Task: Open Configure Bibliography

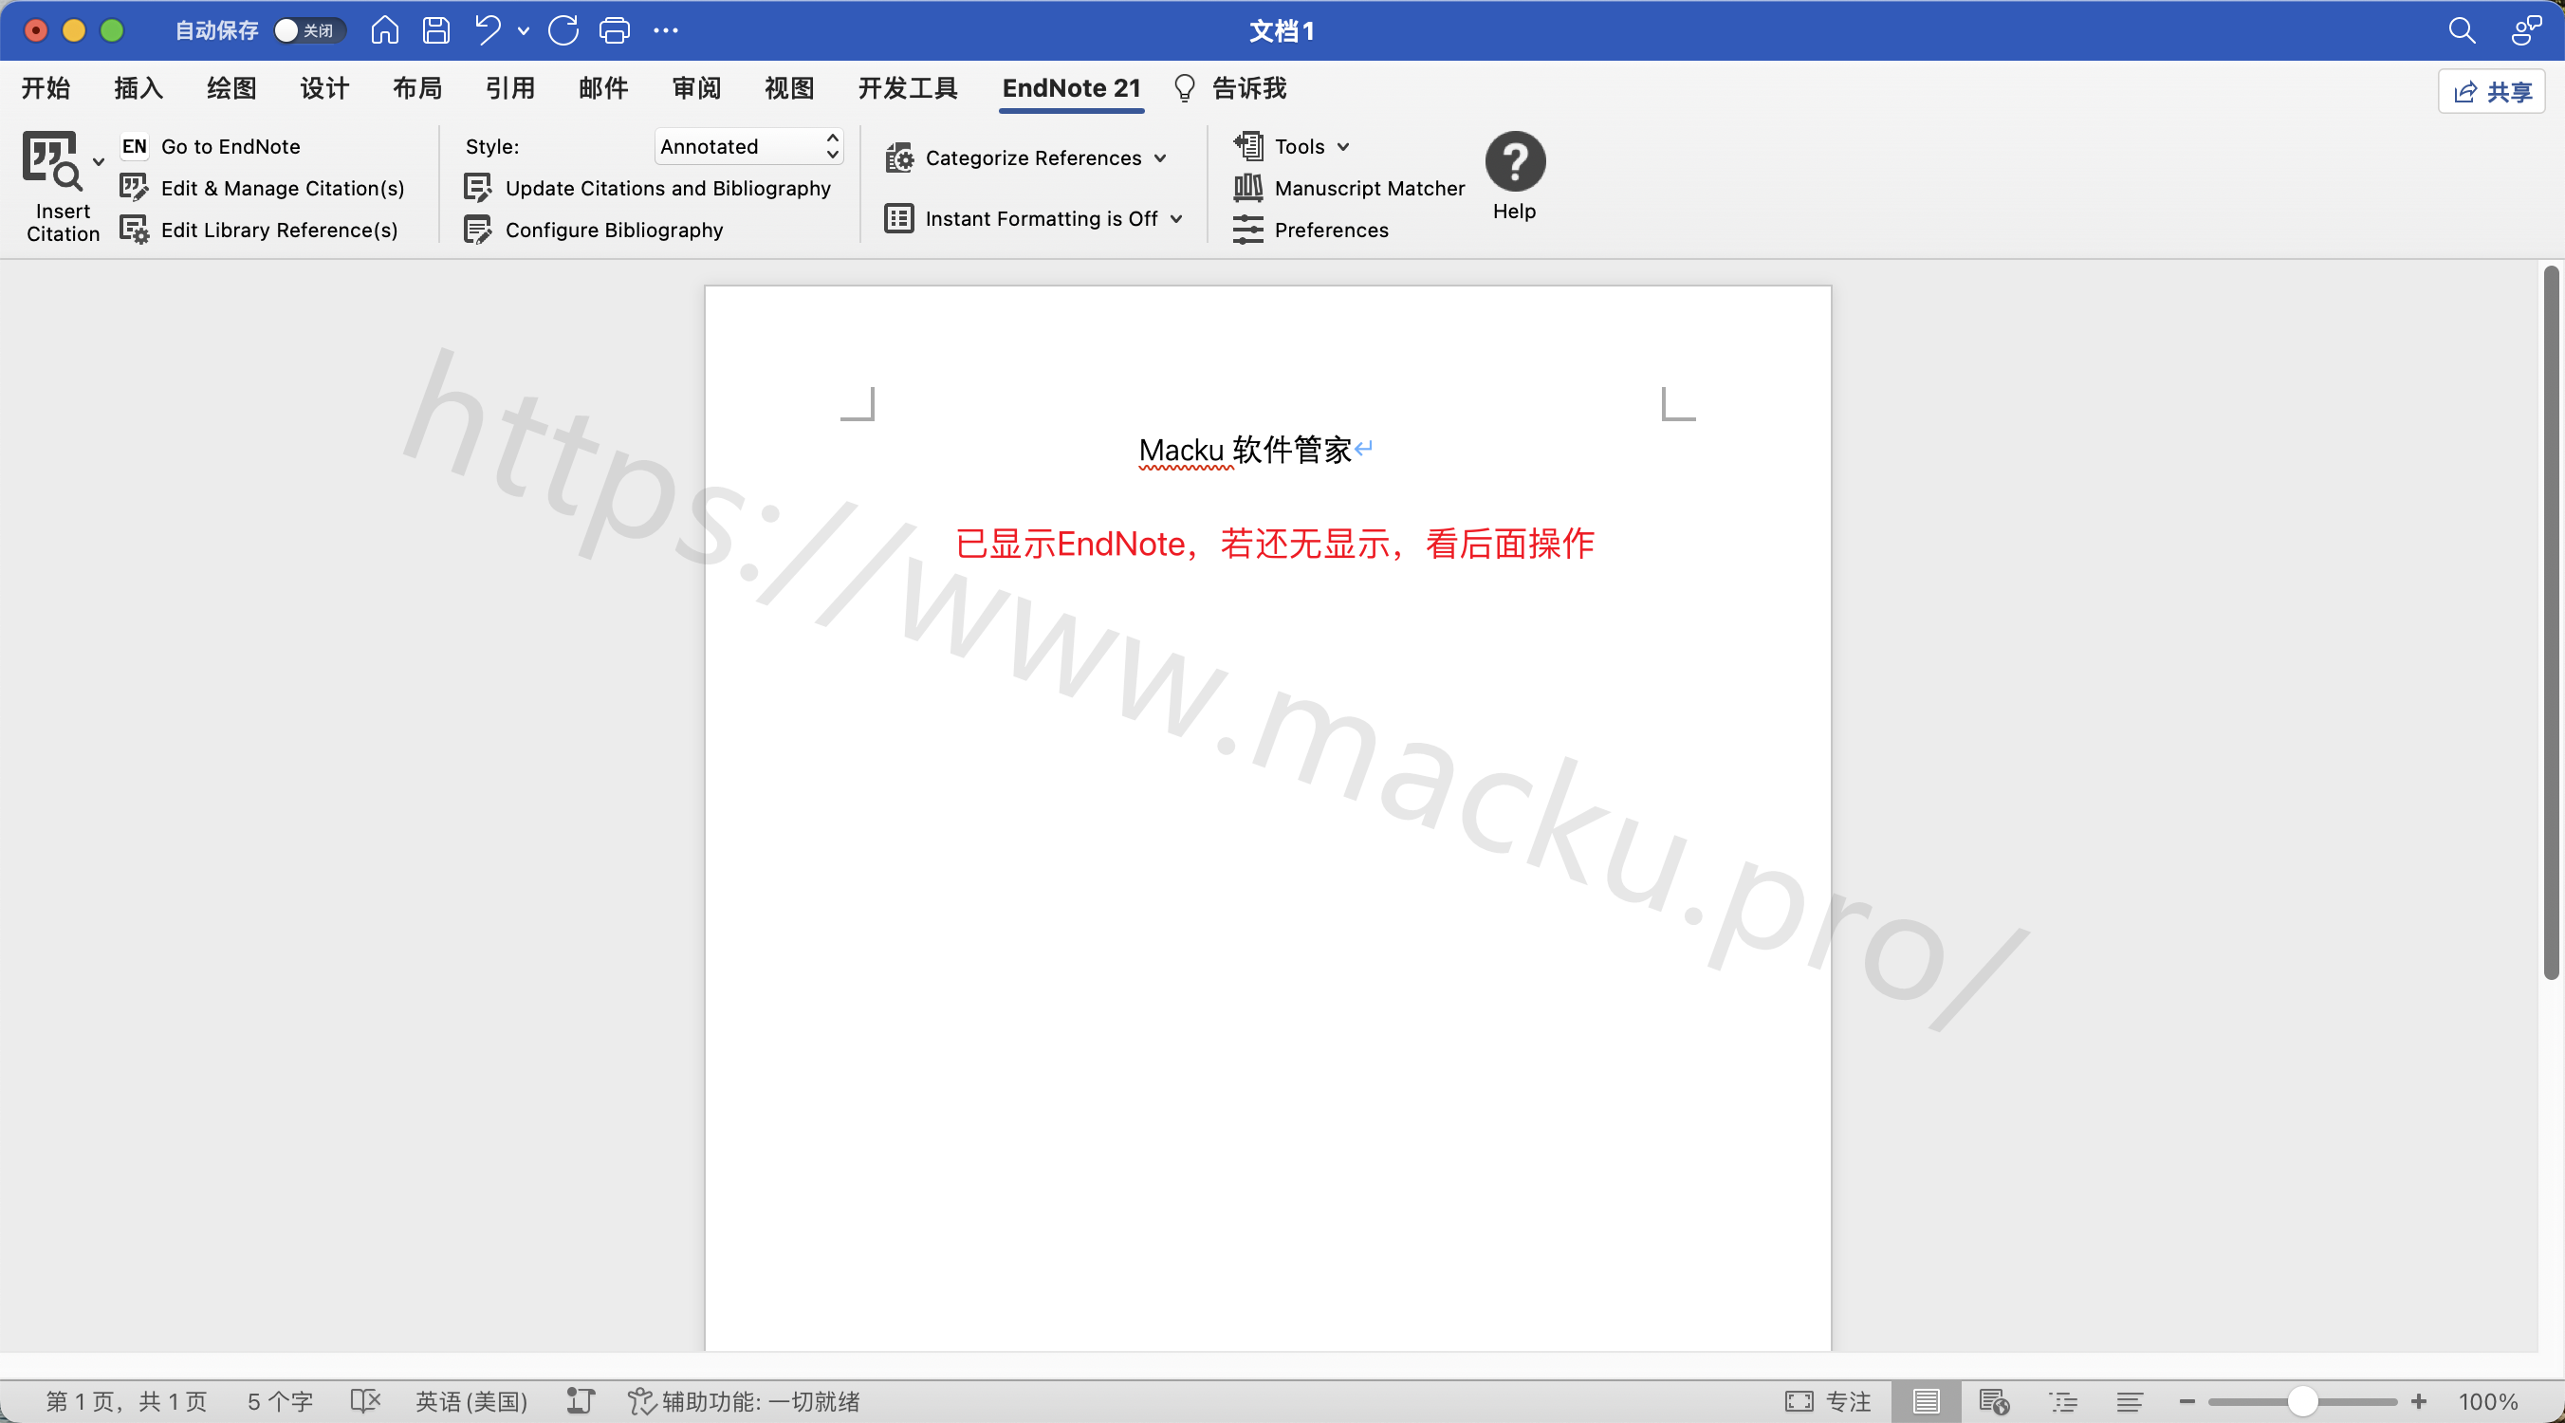Action: coord(595,230)
